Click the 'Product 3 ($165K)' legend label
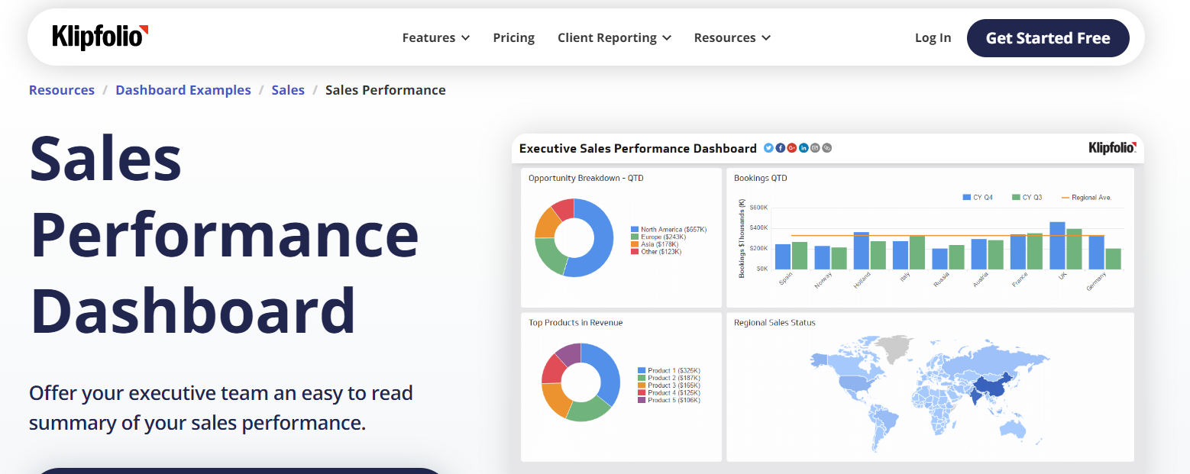 [x=674, y=385]
